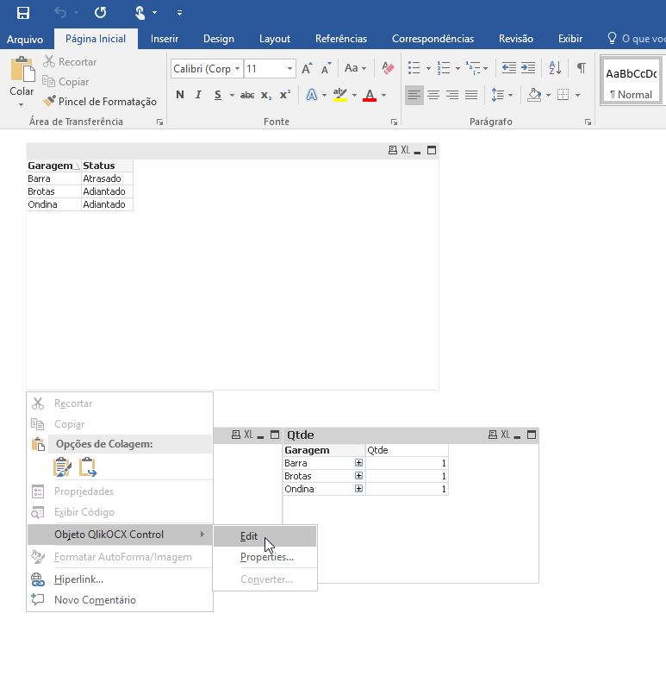Save the document with the floppy icon
Screen dimensions: 666x682
pos(23,13)
